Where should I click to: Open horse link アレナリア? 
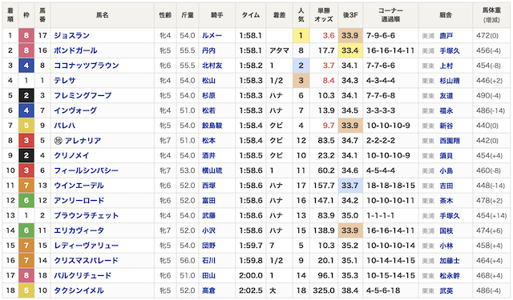tap(83, 141)
